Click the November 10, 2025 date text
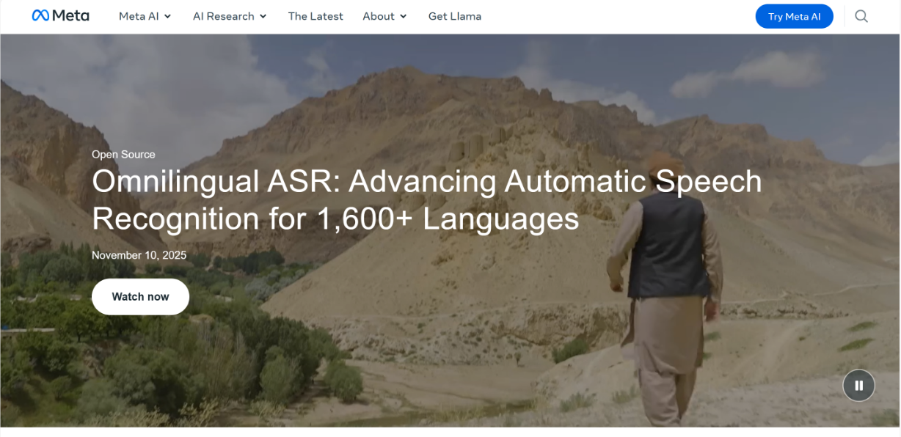This screenshot has width=901, height=437. tap(139, 255)
